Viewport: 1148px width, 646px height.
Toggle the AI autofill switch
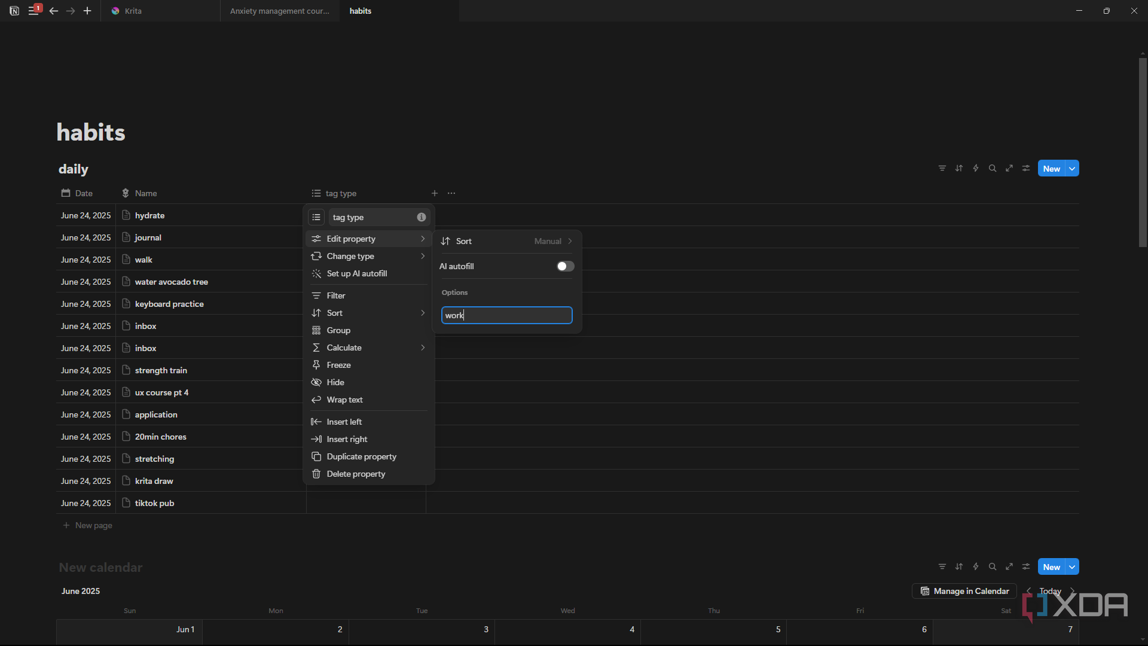[565, 266]
